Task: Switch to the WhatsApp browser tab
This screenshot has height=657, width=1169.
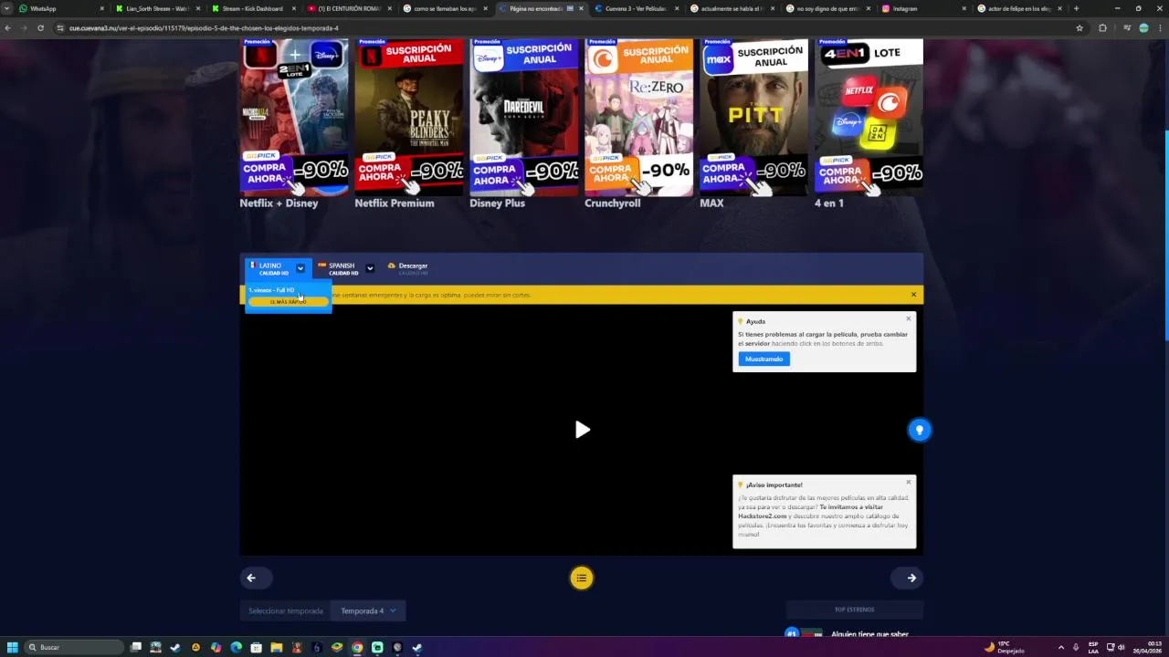Action: pyautogui.click(x=59, y=8)
